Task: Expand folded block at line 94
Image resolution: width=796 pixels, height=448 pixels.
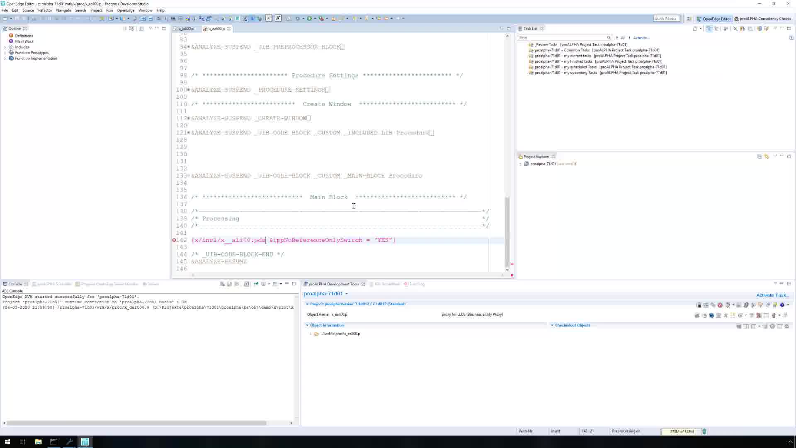Action: 189,47
